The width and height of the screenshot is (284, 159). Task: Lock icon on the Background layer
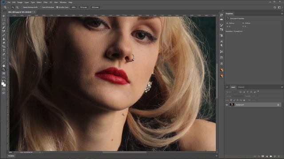(x=278, y=105)
